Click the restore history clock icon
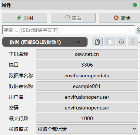The image size is (140, 135). pos(121,42)
